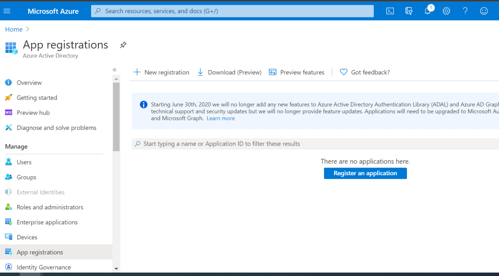Click the App registrations header grid icon
The image size is (499, 276).
11,48
